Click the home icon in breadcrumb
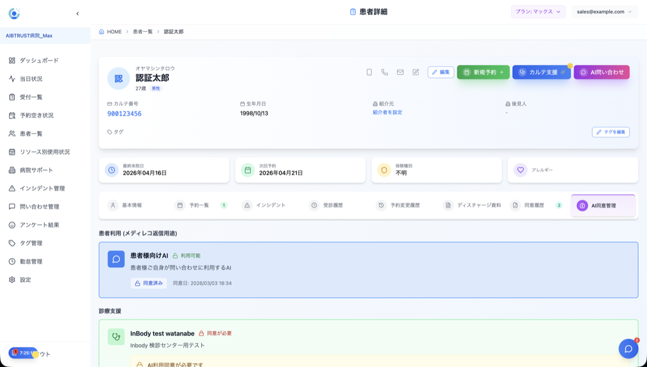 tap(101, 32)
